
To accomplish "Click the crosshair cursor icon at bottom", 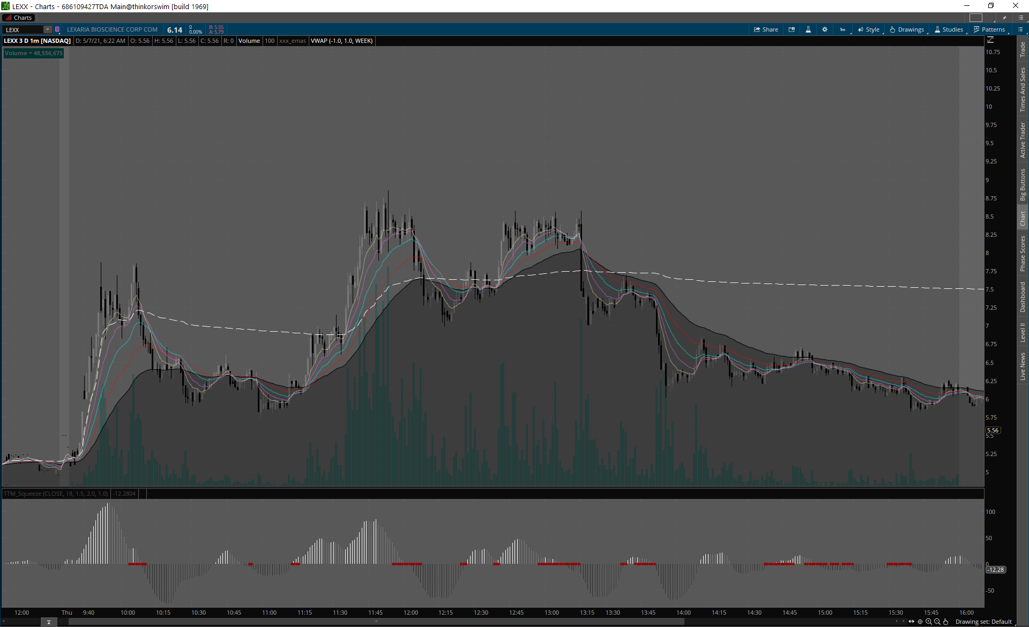I will 920,622.
